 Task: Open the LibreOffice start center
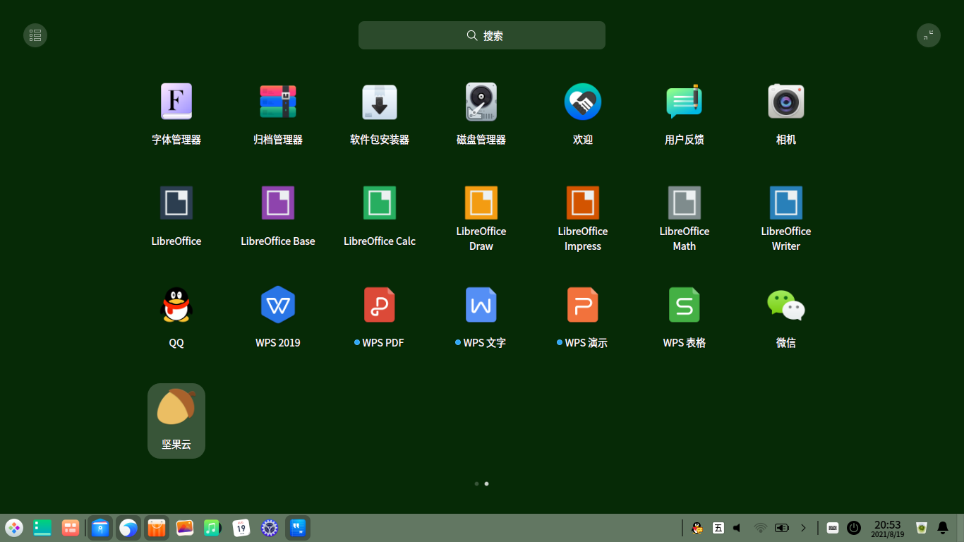pyautogui.click(x=176, y=203)
